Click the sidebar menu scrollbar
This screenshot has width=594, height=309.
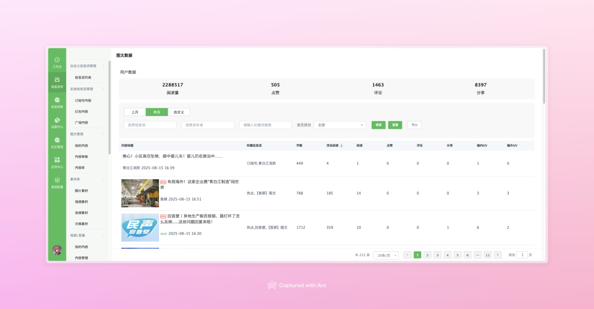tap(109, 107)
